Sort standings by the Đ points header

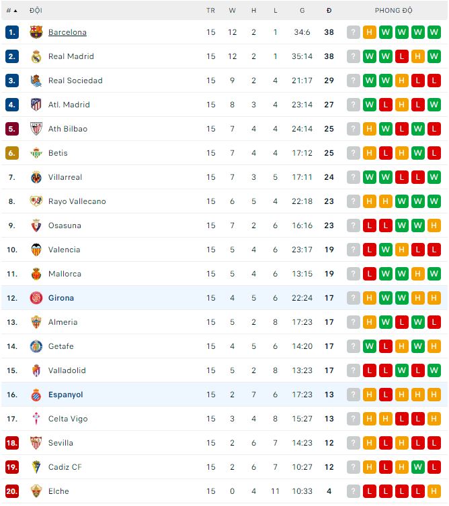click(329, 11)
